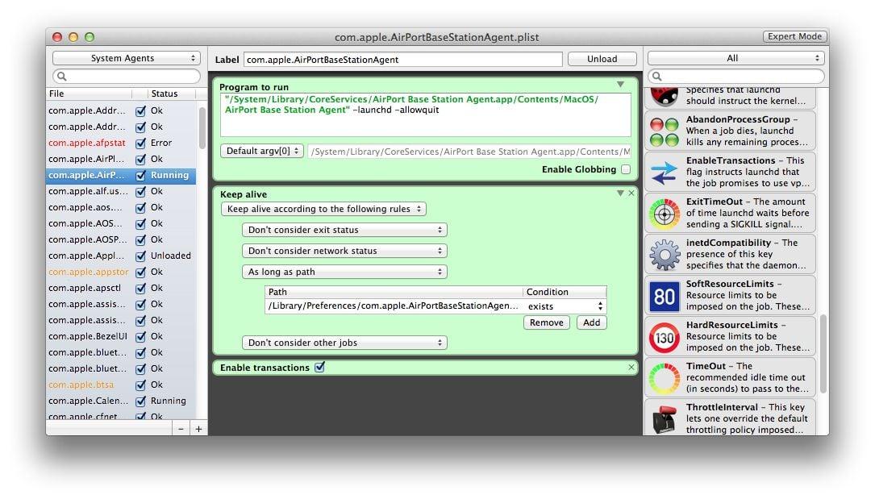Uncheck the com.apple.afpstat enabled checkbox
Screen dimensions: 875x499
point(140,143)
